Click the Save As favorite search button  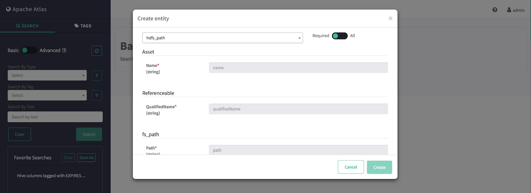(86, 158)
